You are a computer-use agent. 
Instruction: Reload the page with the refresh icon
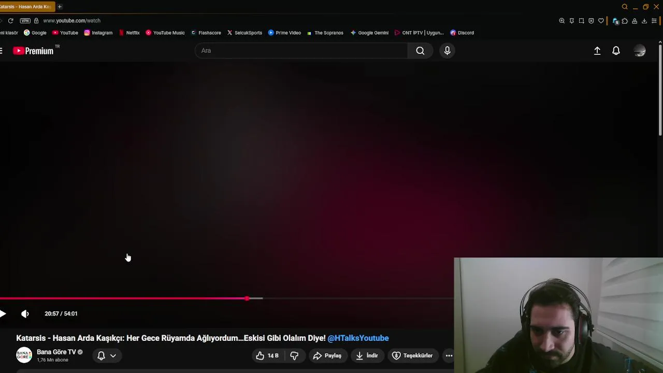point(10,21)
